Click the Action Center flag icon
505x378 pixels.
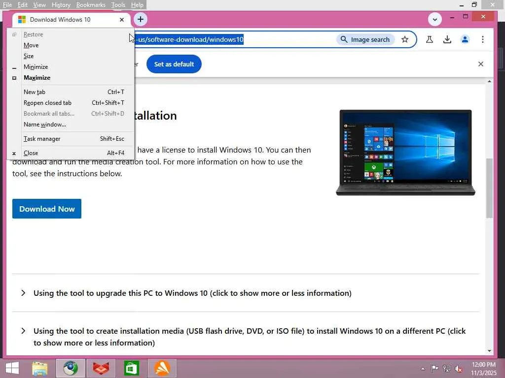pyautogui.click(x=434, y=369)
